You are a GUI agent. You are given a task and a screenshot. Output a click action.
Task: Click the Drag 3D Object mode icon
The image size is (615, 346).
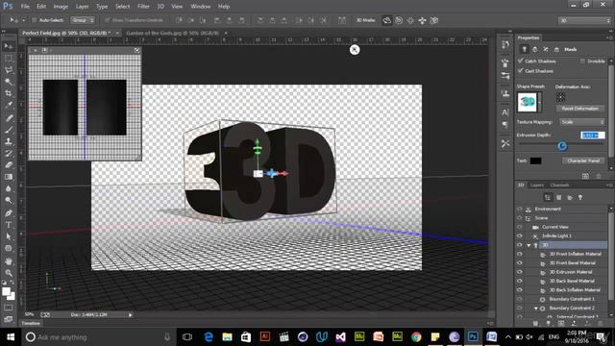coord(410,20)
